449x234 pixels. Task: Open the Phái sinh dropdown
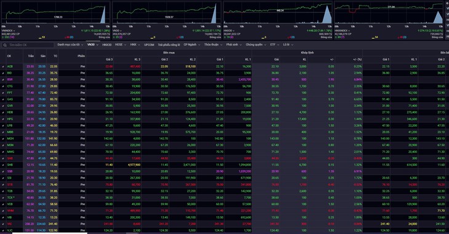tap(234, 45)
